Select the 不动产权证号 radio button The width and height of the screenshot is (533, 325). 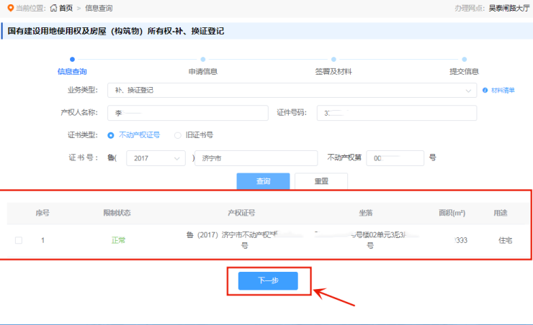pos(111,134)
